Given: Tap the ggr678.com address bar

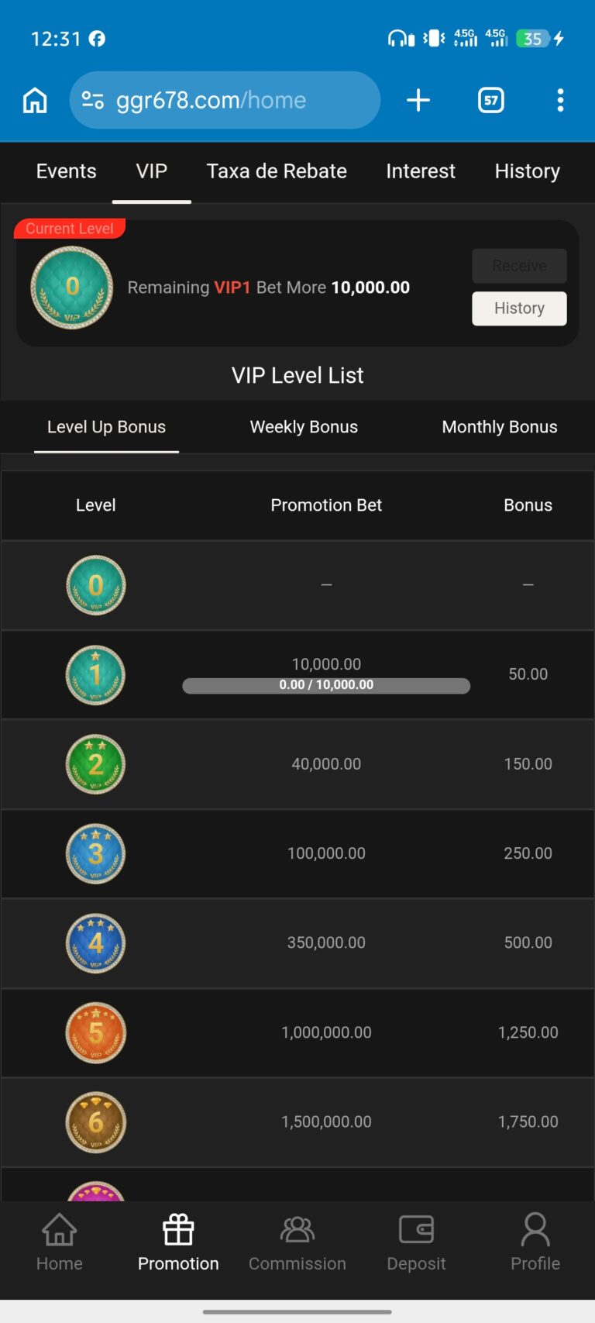Looking at the screenshot, I should [225, 100].
